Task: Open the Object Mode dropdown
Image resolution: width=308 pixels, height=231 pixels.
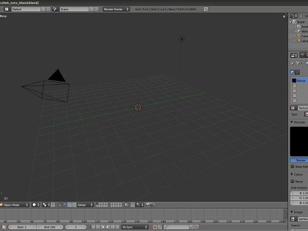Action: coord(14,205)
